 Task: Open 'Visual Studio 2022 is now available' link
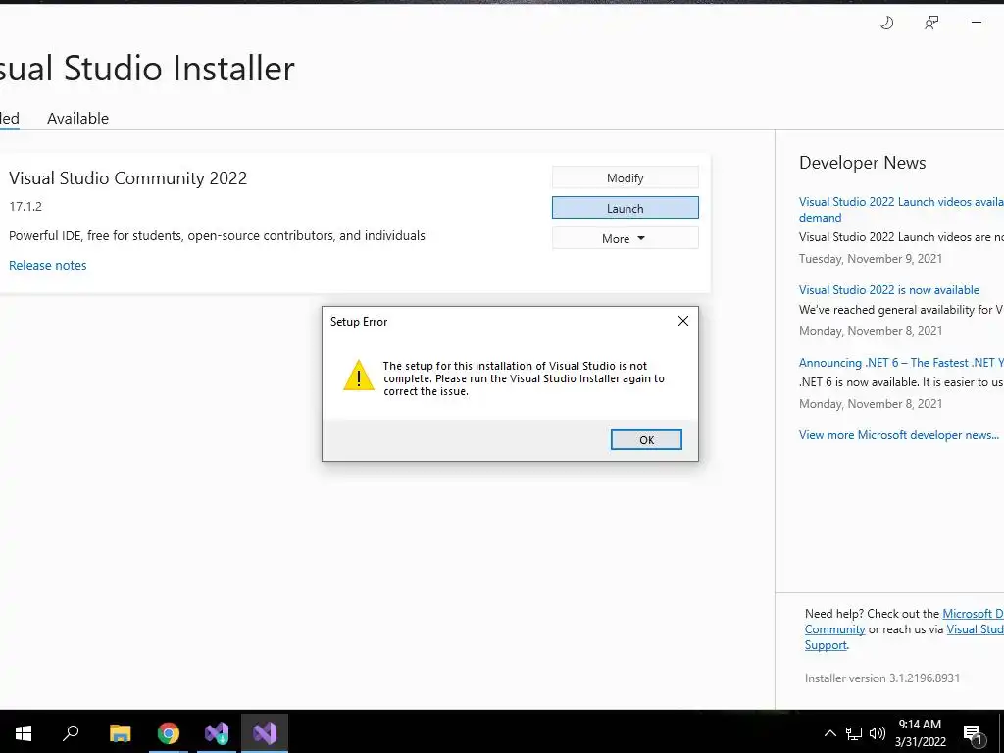click(888, 290)
